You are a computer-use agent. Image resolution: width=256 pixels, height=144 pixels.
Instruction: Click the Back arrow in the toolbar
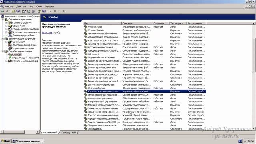(2, 11)
